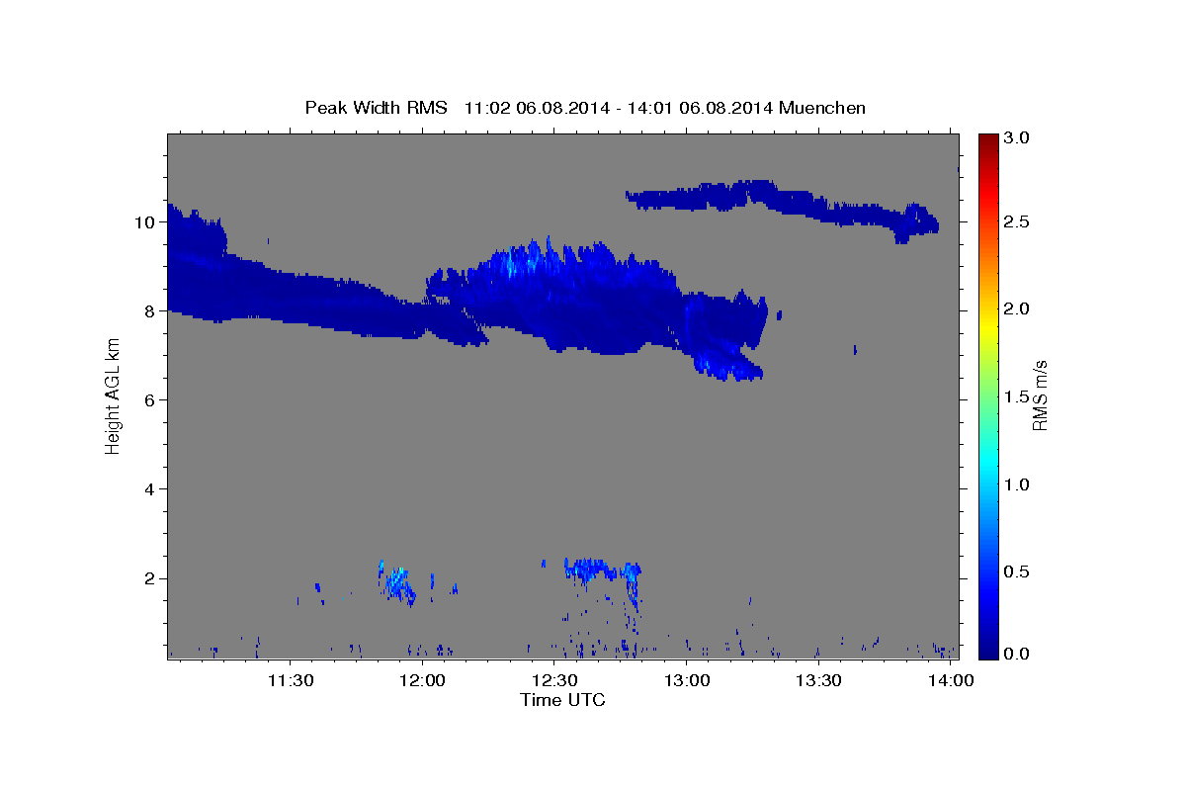Click the colorbar value 0.5
The height and width of the screenshot is (791, 1186).
click(1017, 571)
